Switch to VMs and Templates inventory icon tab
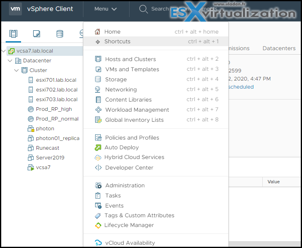The height and width of the screenshot is (248, 302). (x=36, y=34)
